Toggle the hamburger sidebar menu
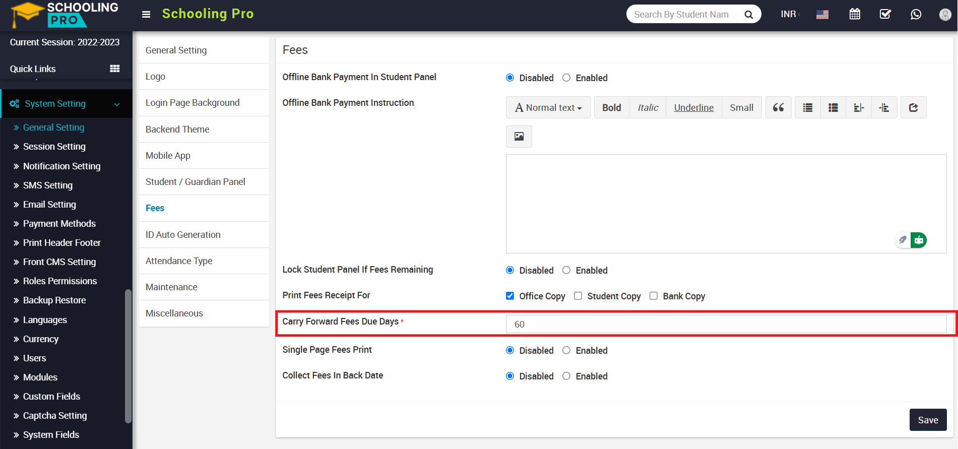The image size is (958, 449). pyautogui.click(x=146, y=14)
